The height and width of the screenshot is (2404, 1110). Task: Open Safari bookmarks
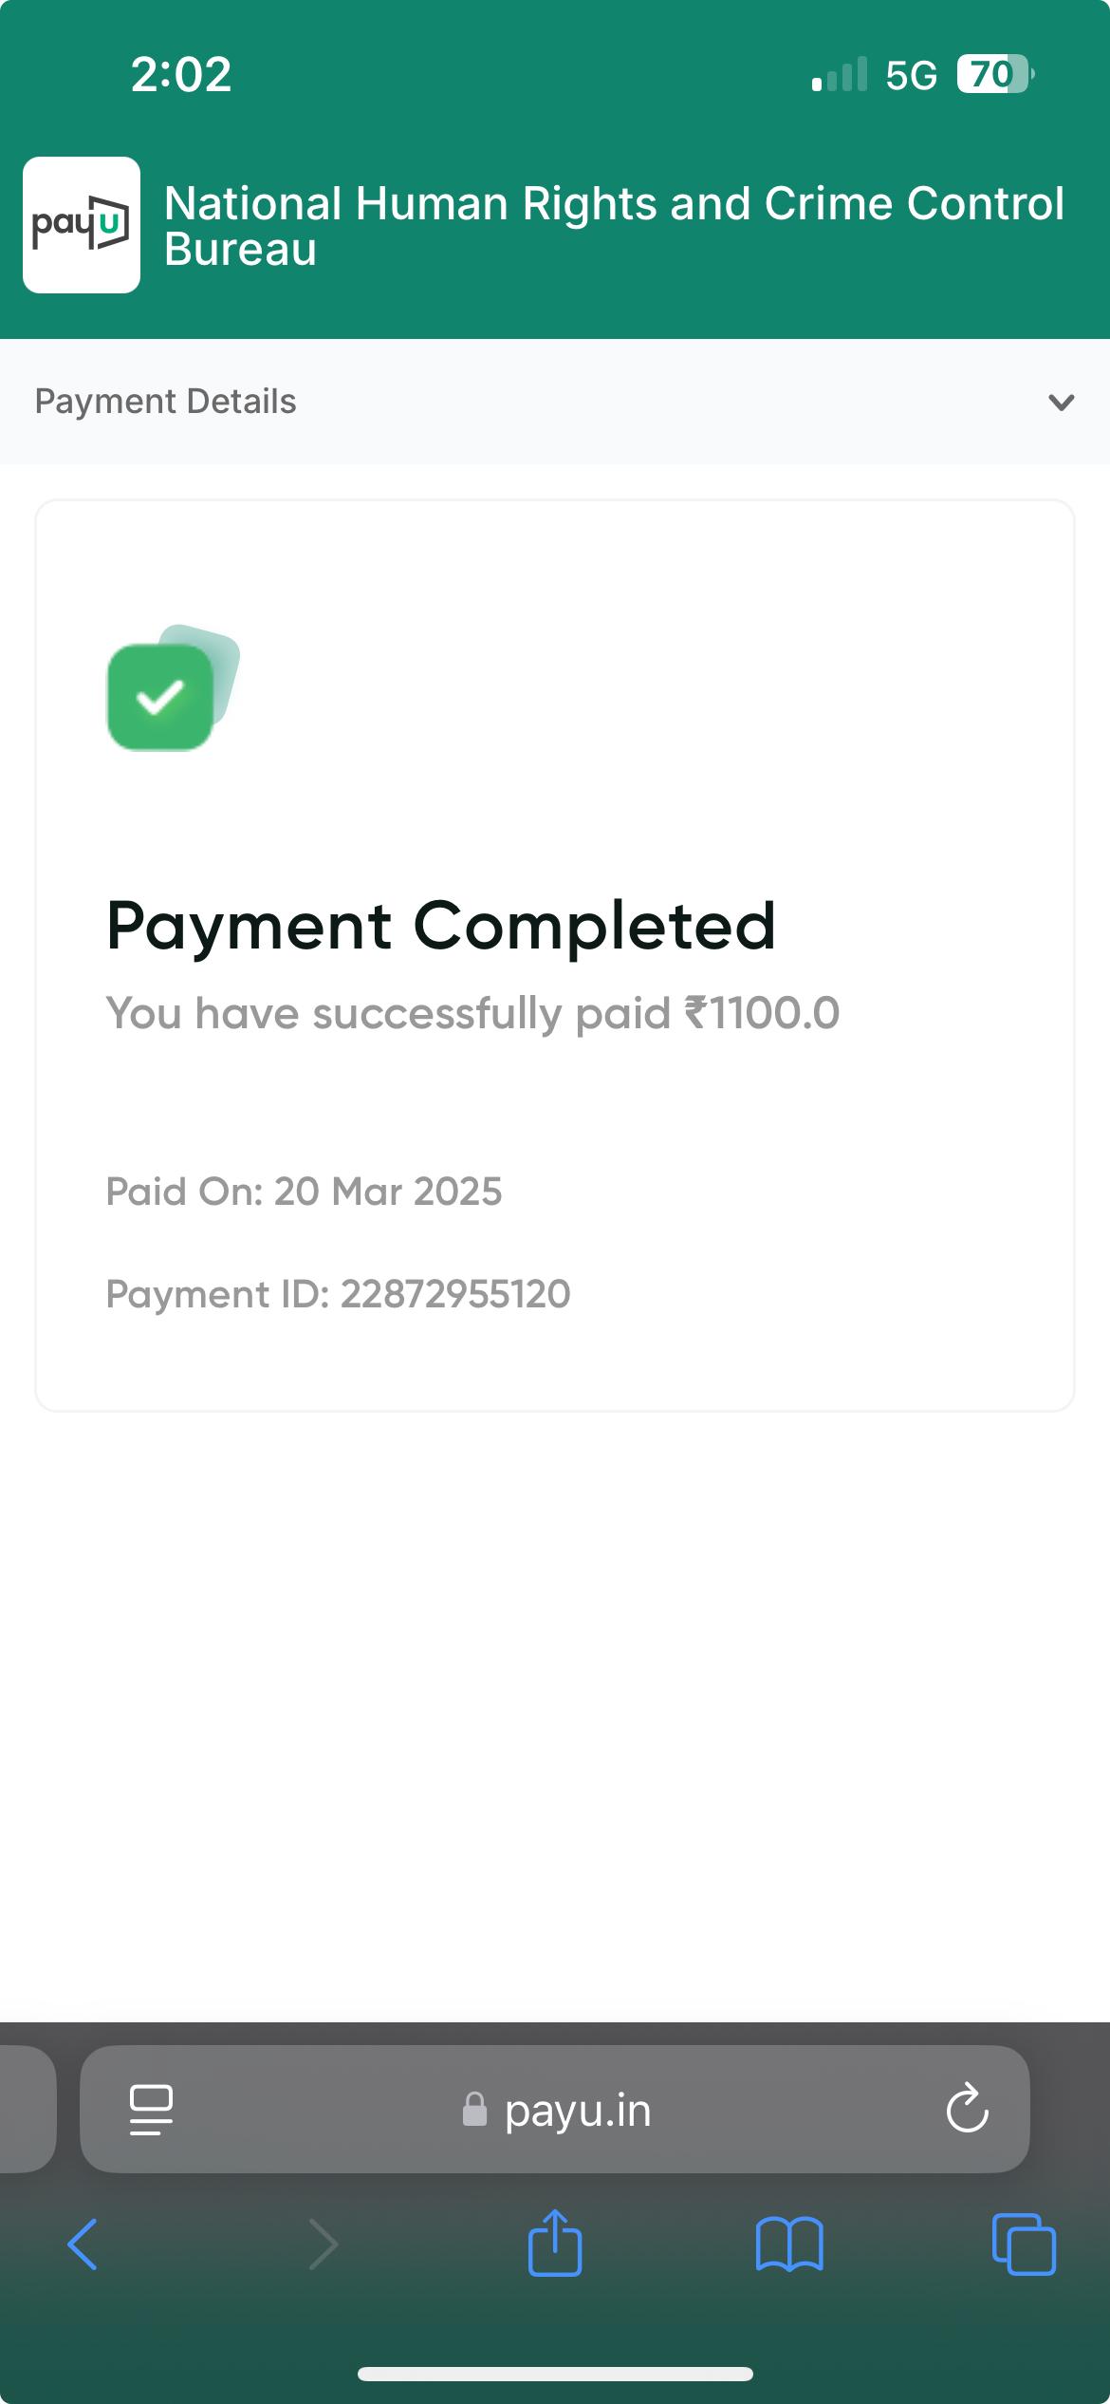[x=789, y=2244]
